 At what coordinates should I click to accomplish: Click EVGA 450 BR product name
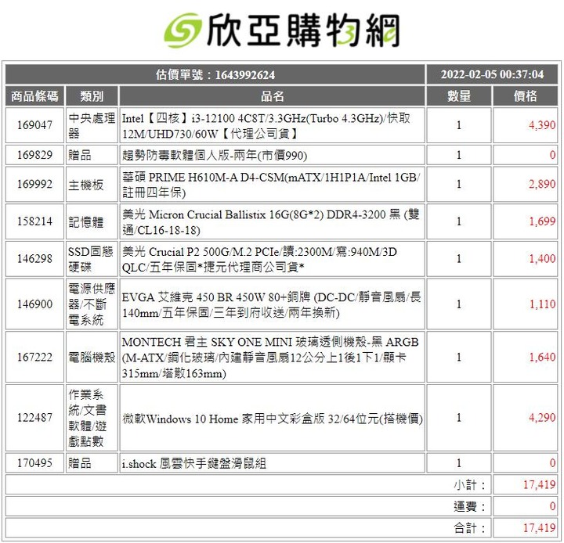tap(273, 304)
